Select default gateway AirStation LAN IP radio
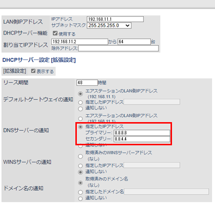Viewport: 215px width, 209px height. tap(80, 94)
